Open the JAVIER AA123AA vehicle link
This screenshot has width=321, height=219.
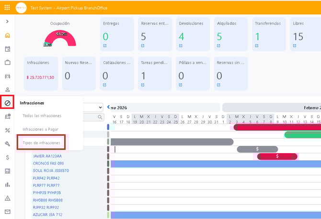[47, 156]
